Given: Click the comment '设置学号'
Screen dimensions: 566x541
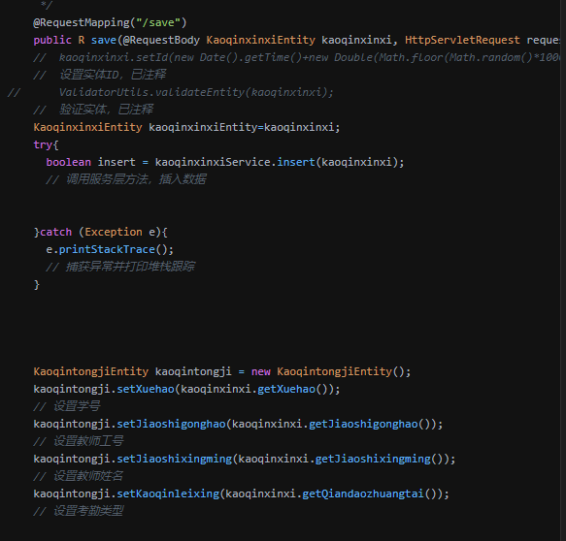Looking at the screenshot, I should click(x=66, y=406).
